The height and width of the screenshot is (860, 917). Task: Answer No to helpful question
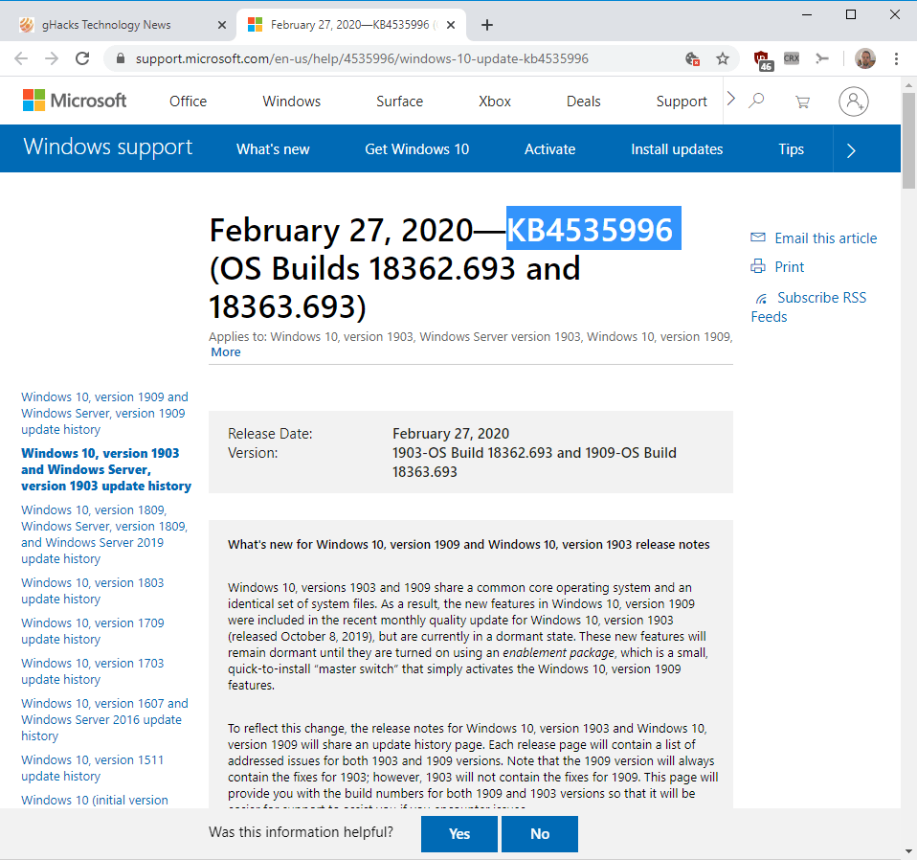tap(540, 834)
